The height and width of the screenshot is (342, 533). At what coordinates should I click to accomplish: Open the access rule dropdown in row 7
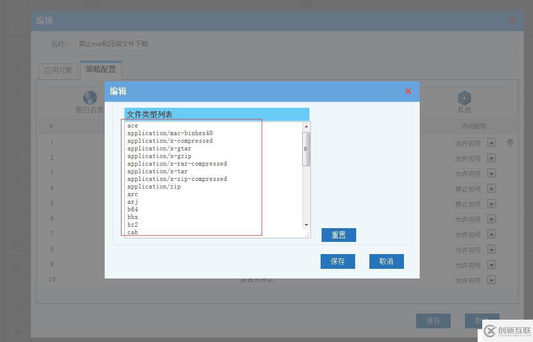pos(491,234)
